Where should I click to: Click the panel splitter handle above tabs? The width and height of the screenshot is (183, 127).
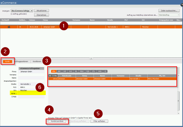(91, 58)
